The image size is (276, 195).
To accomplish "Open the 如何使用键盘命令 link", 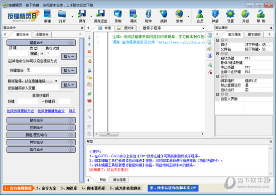I will [x=51, y=111].
